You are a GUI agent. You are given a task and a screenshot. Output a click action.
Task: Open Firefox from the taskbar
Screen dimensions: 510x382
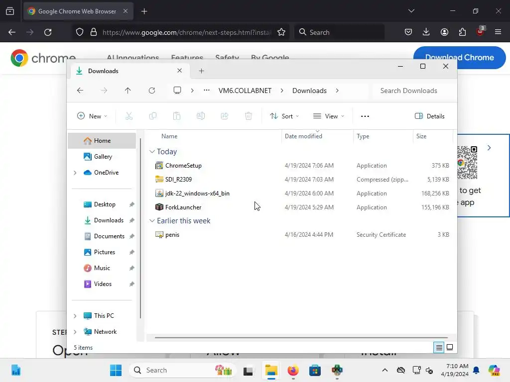click(x=293, y=370)
